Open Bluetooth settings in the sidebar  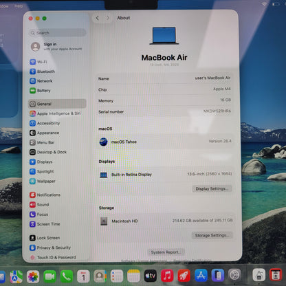click(43, 71)
